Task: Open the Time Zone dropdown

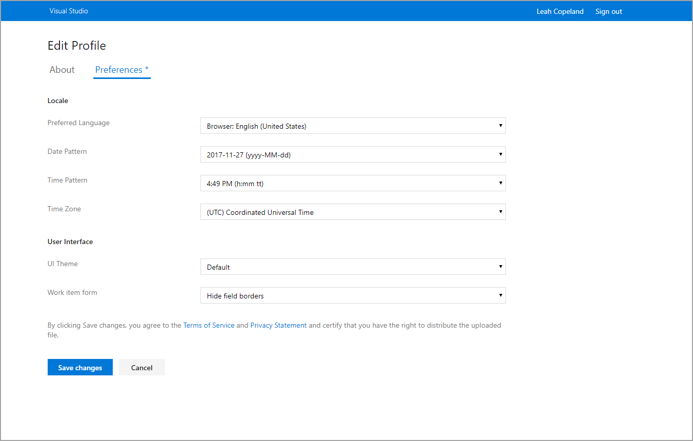Action: (x=353, y=212)
